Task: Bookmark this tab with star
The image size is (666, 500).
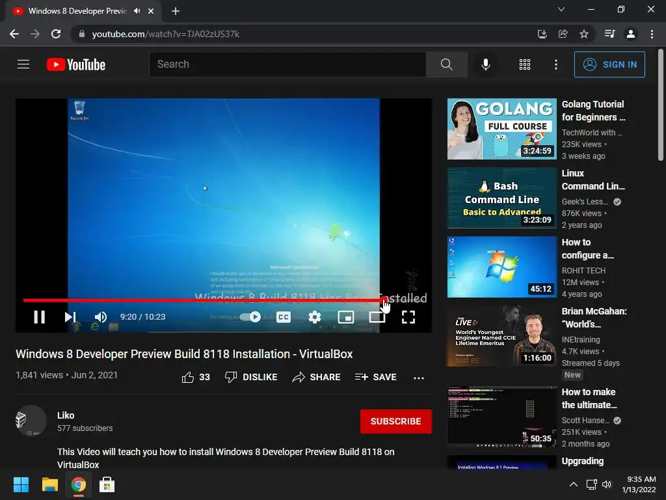Action: tap(584, 34)
